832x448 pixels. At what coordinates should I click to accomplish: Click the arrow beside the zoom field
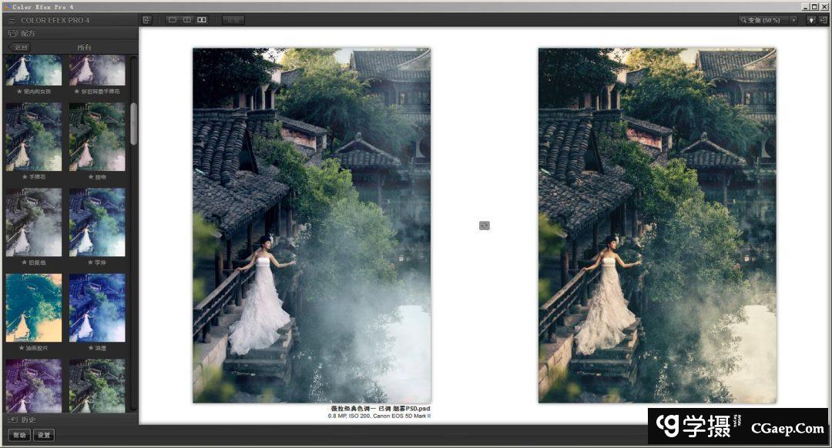(793, 20)
